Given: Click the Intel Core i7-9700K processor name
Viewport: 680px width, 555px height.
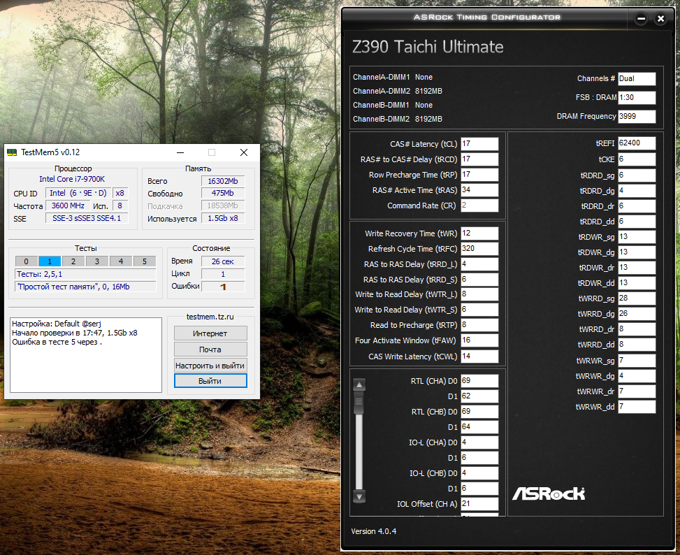Looking at the screenshot, I should coord(72,179).
